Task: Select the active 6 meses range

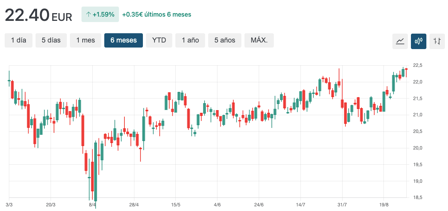Action: 124,40
